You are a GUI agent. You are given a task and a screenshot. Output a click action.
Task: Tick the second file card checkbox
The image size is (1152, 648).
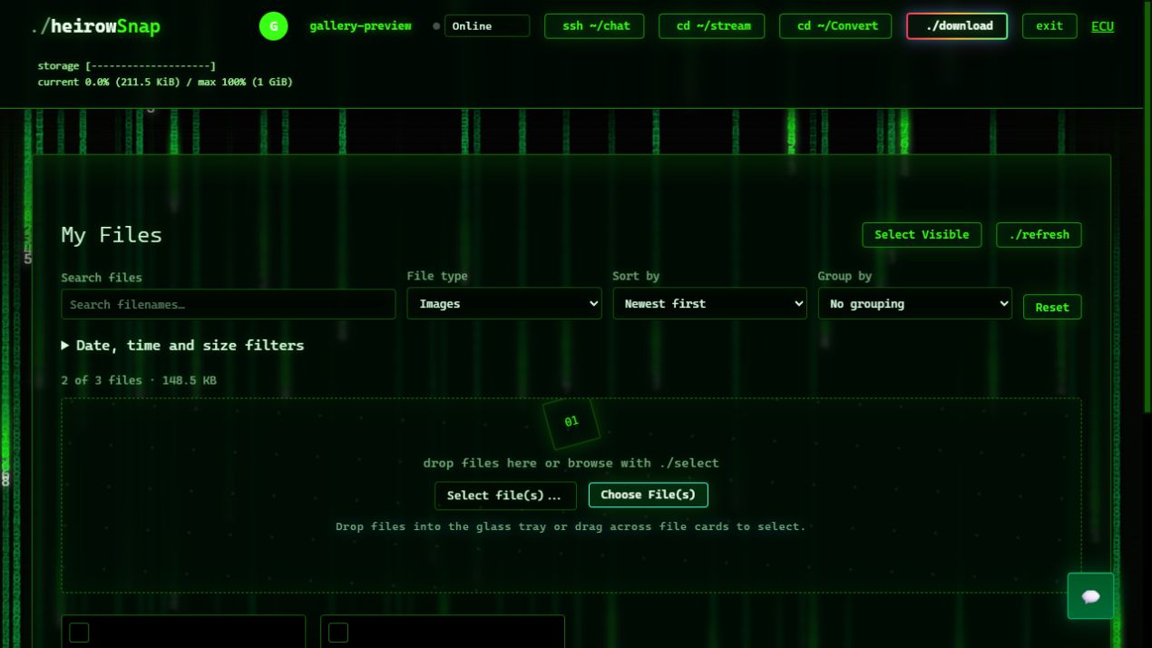click(338, 633)
